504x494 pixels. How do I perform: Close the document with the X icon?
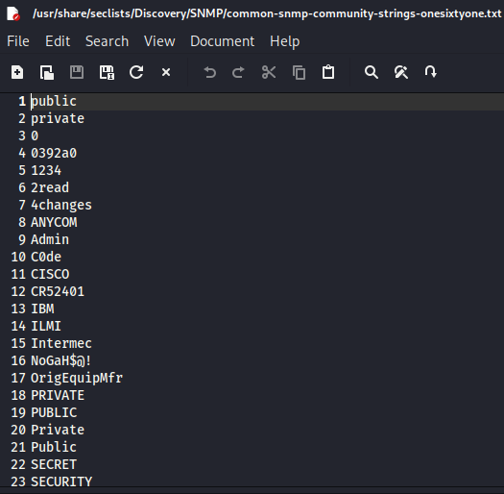[166, 72]
